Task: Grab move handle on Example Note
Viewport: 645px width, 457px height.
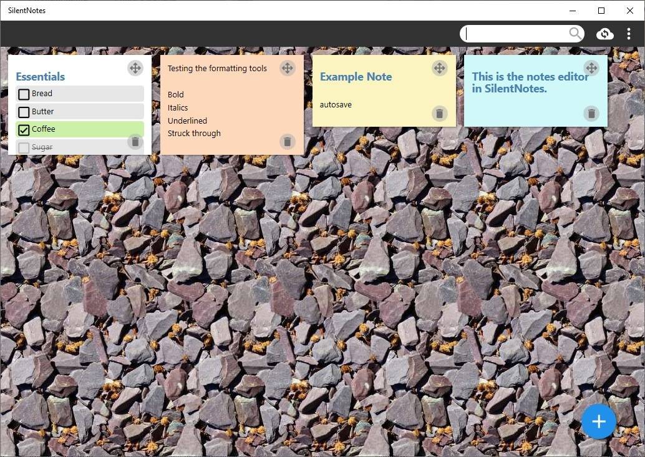Action: coord(439,68)
